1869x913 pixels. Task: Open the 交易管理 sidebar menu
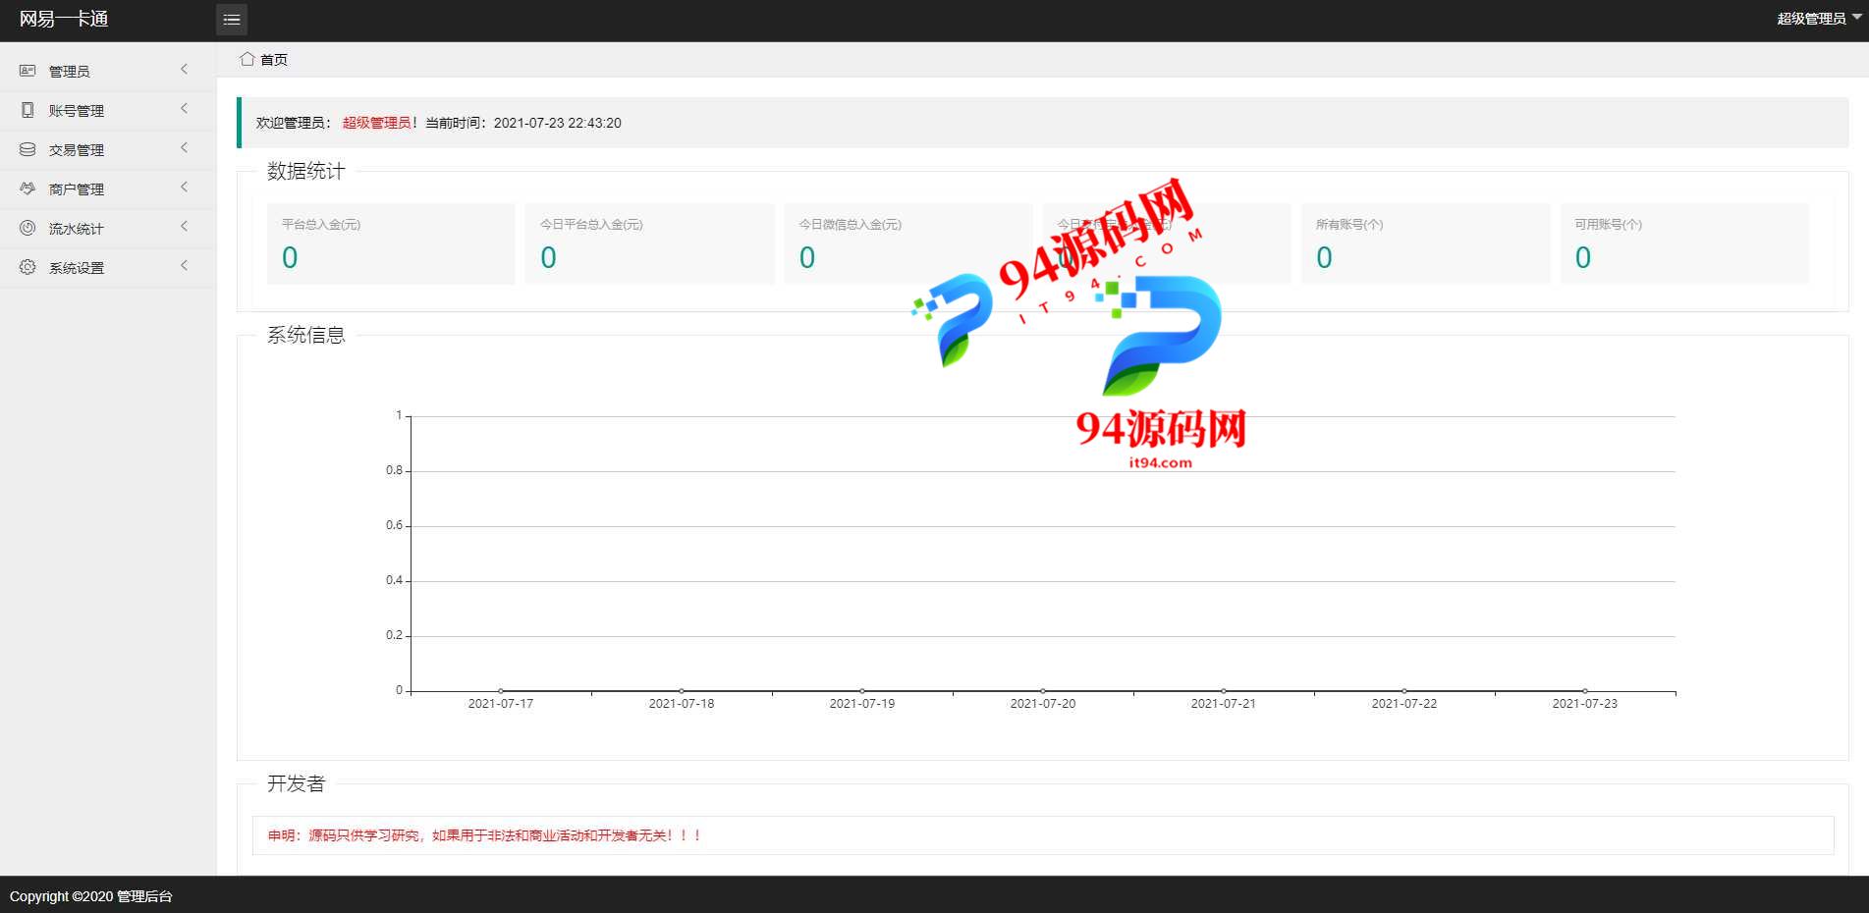108,149
